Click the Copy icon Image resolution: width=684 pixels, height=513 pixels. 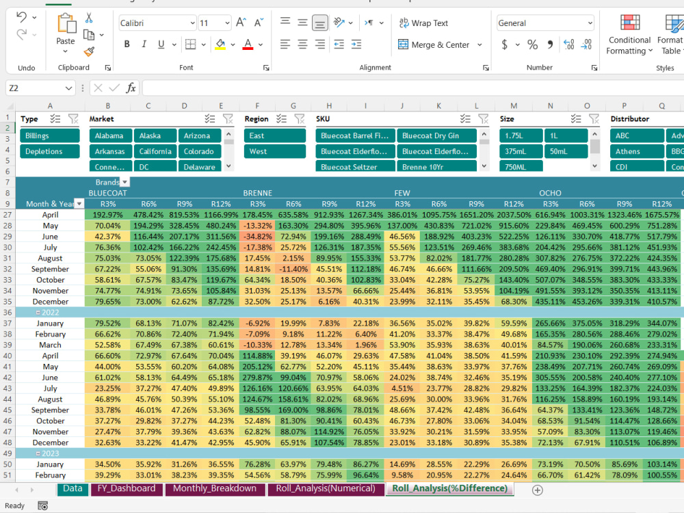click(89, 35)
